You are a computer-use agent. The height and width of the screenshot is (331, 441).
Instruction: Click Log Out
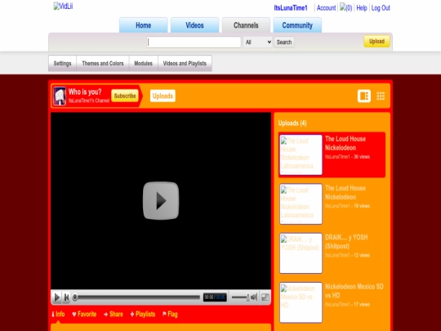coord(381,8)
